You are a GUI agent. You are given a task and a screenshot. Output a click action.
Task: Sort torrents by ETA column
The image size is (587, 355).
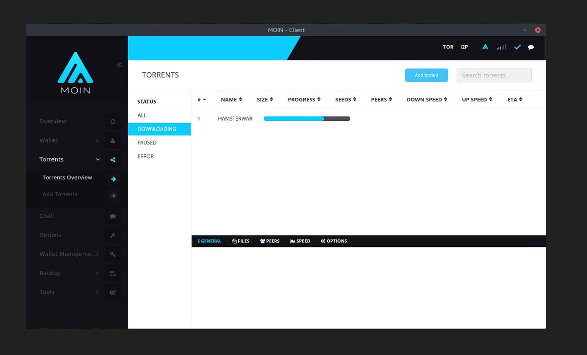[515, 100]
